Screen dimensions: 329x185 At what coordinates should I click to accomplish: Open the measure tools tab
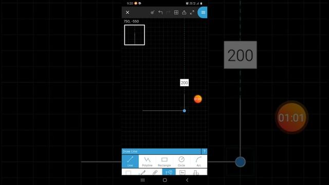[196, 173]
